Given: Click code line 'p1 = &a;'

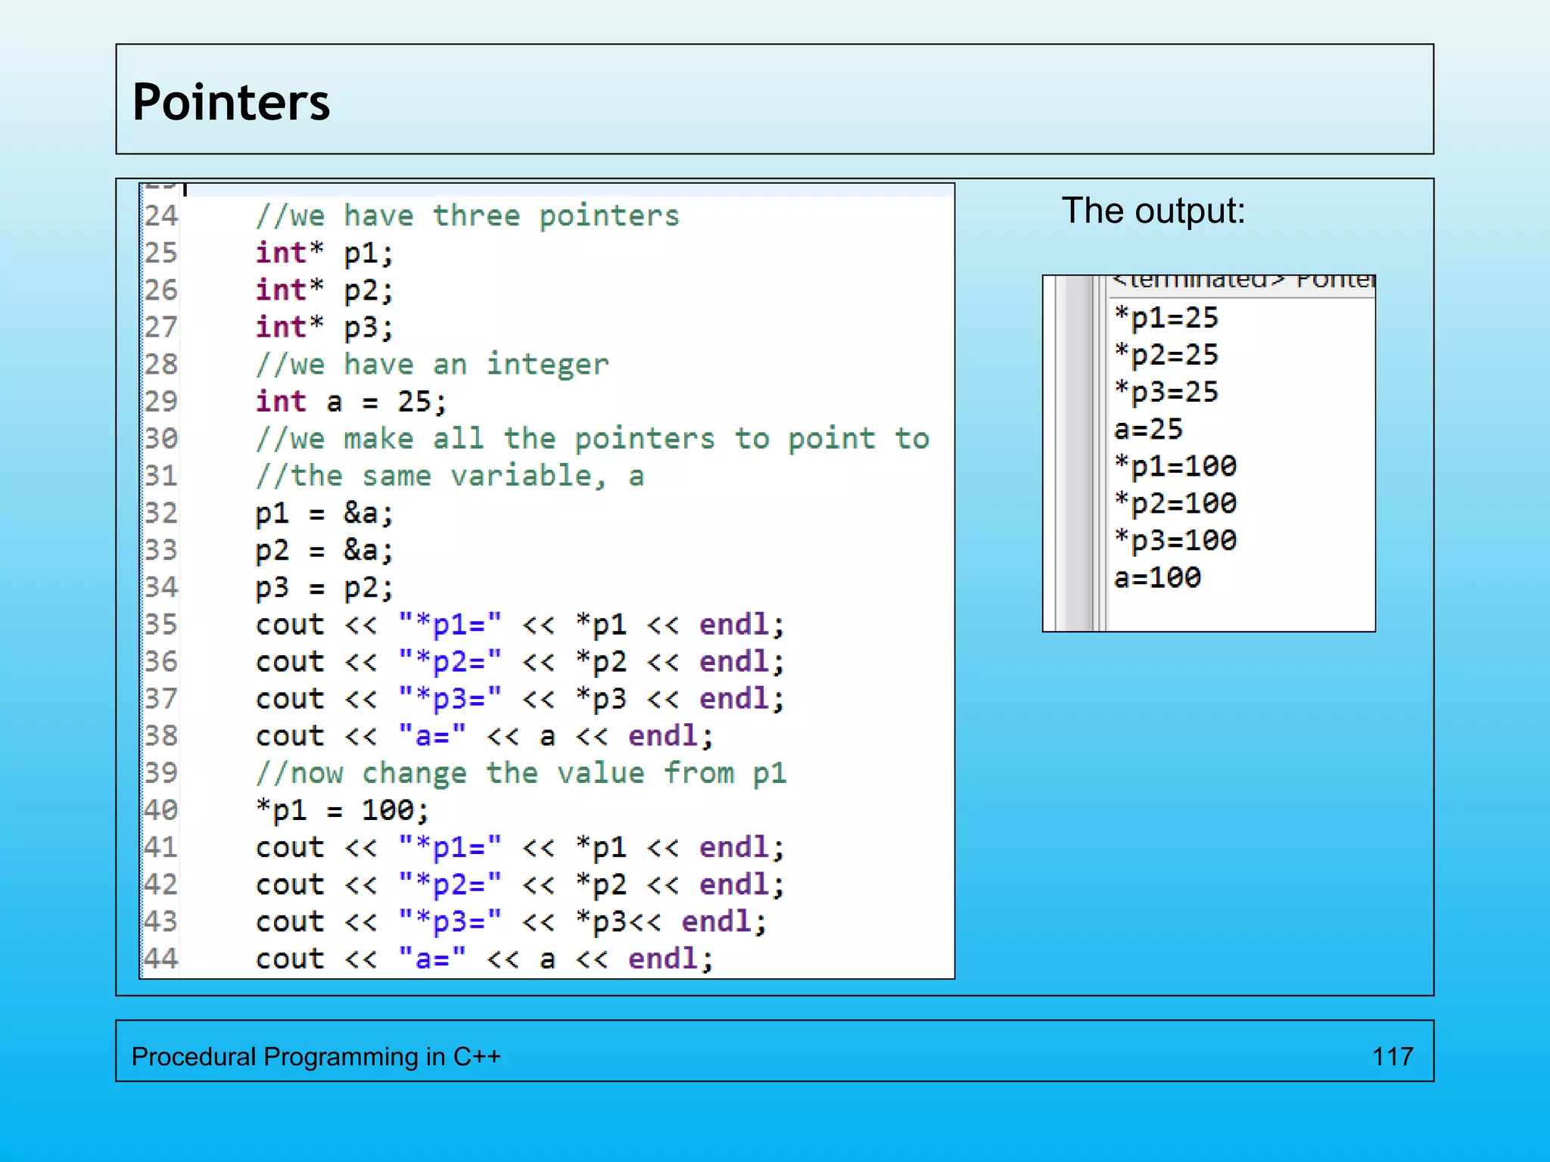Looking at the screenshot, I should click(324, 513).
